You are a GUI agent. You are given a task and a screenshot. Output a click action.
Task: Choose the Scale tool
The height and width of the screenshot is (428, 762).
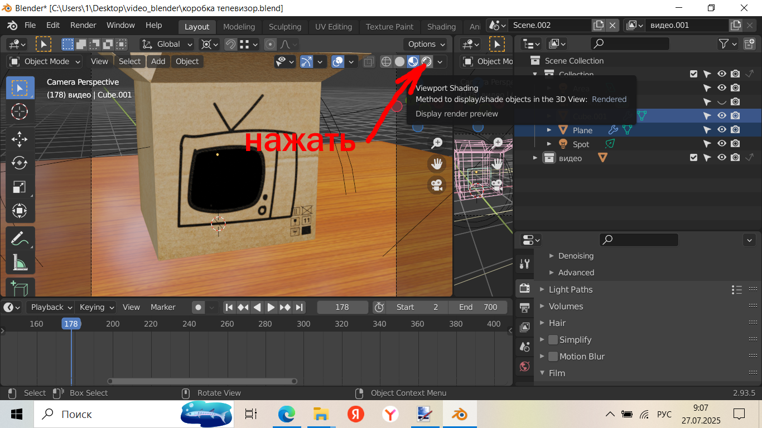pyautogui.click(x=20, y=187)
